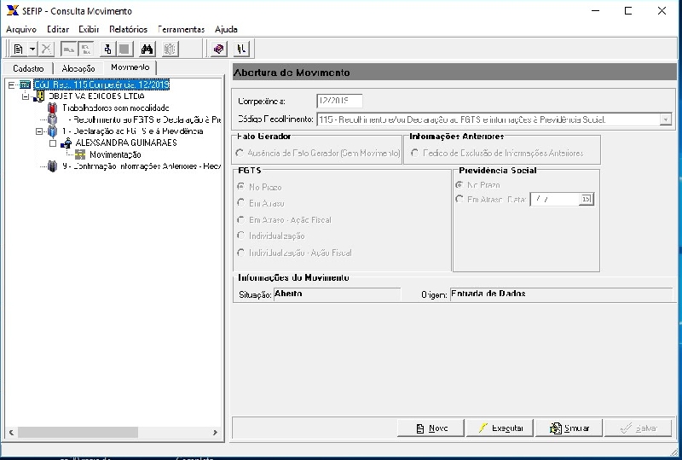Image resolution: width=682 pixels, height=460 pixels.
Task: Select the ALEXSANDRA GUIMARAES tree row
Action: [x=126, y=143]
